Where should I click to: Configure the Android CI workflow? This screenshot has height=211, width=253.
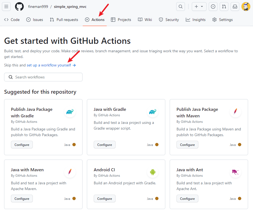(x=105, y=198)
